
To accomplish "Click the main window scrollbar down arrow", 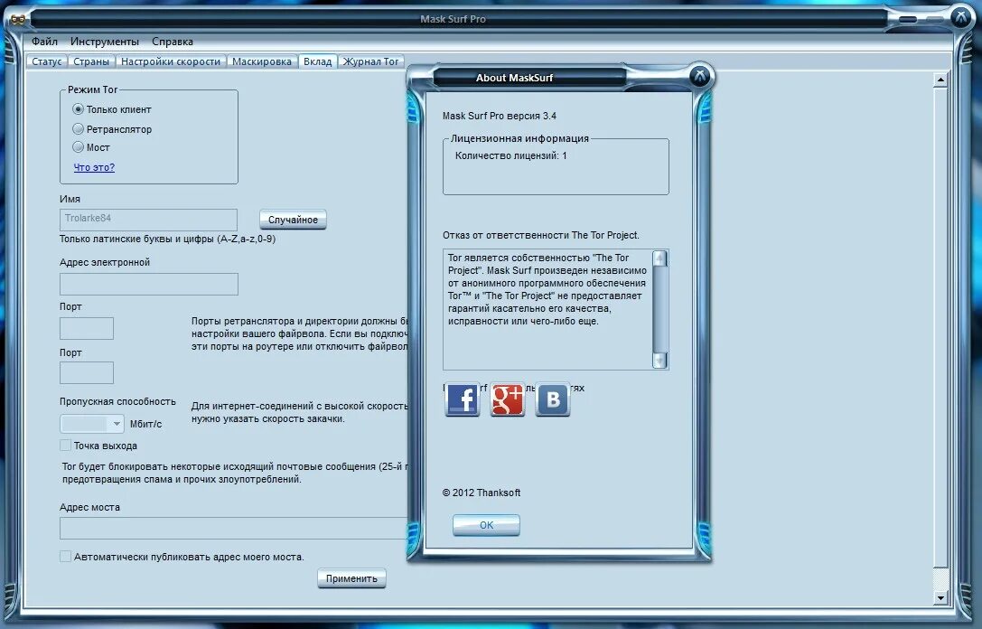I will click(940, 597).
